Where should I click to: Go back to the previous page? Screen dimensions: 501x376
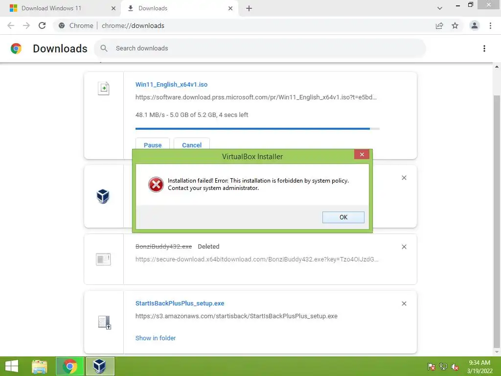click(11, 25)
